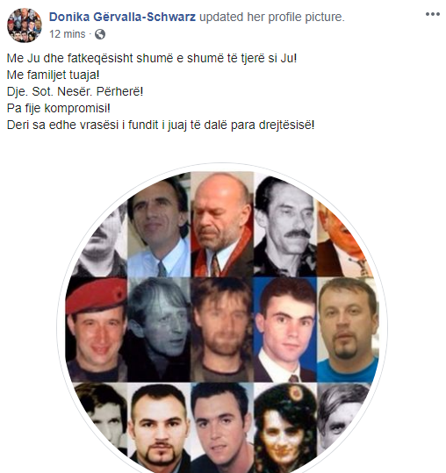This screenshot has height=473, width=446.
Task: Click the "Me familjet tuaja!" text line
Action: (x=53, y=75)
